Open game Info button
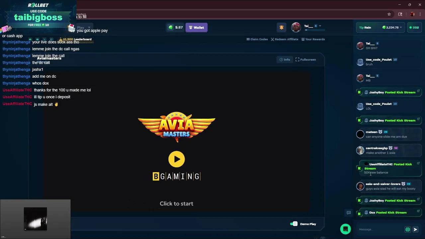The image size is (425, 239). pyautogui.click(x=285, y=59)
